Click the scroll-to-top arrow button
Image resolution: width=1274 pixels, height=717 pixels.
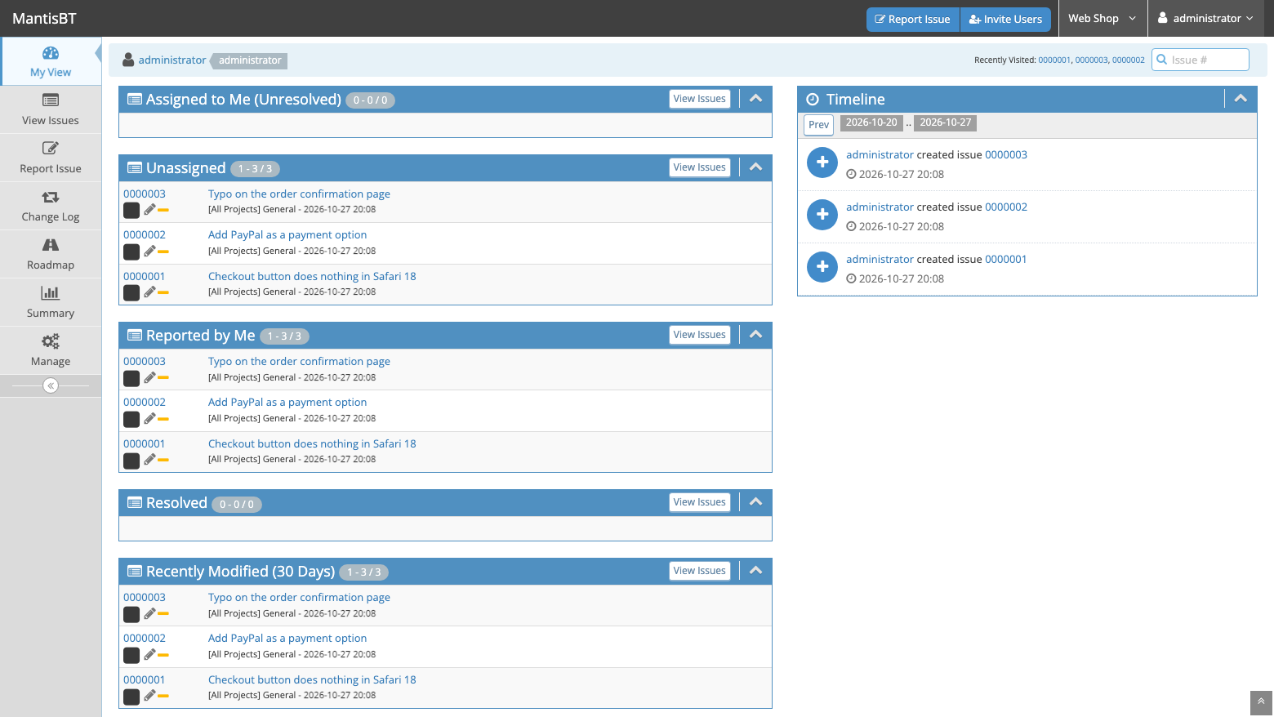tap(1261, 701)
